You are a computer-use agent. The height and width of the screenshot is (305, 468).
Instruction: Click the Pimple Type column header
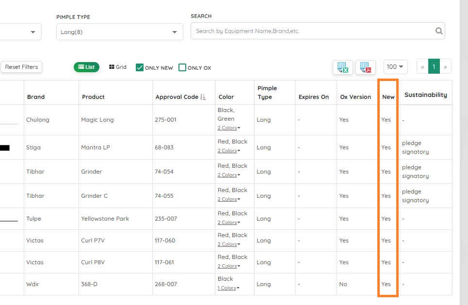267,93
